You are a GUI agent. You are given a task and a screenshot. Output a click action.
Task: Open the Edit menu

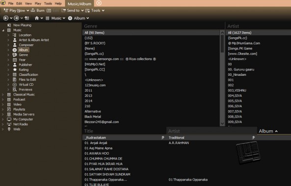19,3
